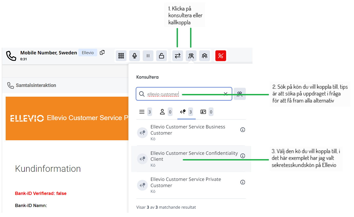Click the consult icon in call toolbar
Image resolution: width=354 pixels, height=217 pixels.
[x=191, y=56]
